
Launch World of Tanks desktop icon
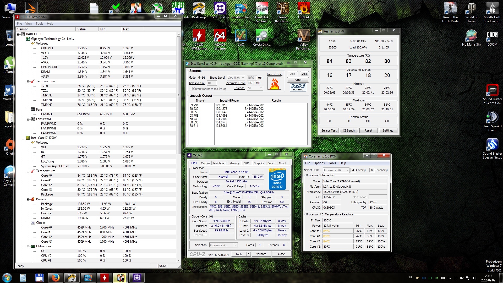coord(471,12)
